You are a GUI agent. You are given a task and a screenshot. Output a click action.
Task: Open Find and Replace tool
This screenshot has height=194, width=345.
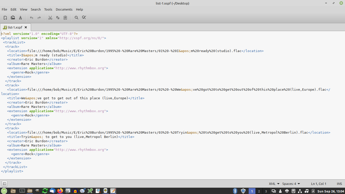[84, 18]
